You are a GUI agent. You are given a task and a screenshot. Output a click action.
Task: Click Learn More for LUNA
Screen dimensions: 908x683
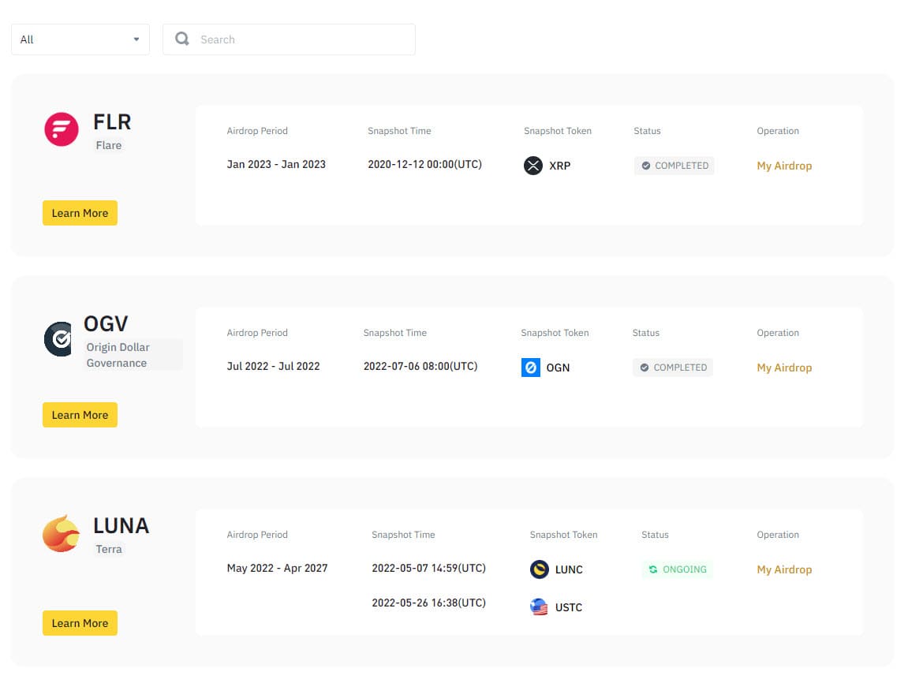pos(80,623)
